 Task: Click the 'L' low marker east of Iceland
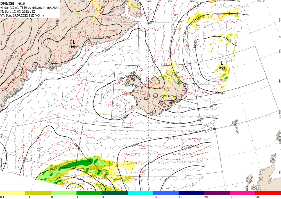point(222,63)
